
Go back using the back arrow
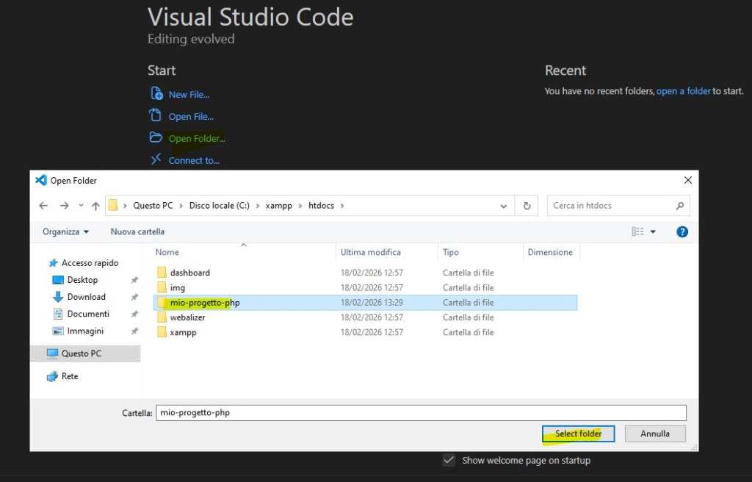(43, 206)
